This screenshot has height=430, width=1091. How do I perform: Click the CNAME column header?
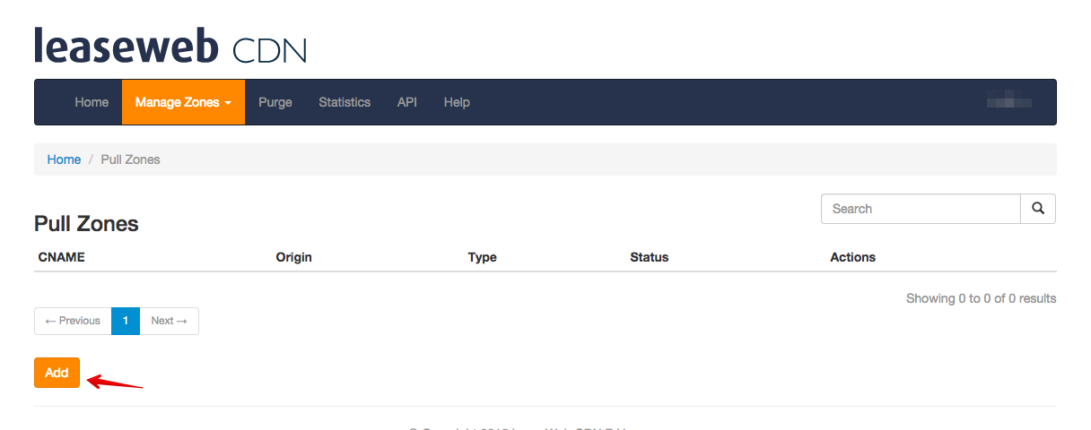pyautogui.click(x=62, y=257)
